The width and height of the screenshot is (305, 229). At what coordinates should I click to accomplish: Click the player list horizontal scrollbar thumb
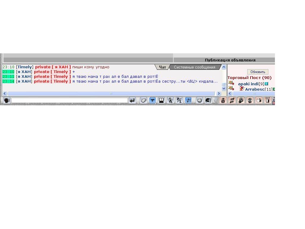[254, 93]
